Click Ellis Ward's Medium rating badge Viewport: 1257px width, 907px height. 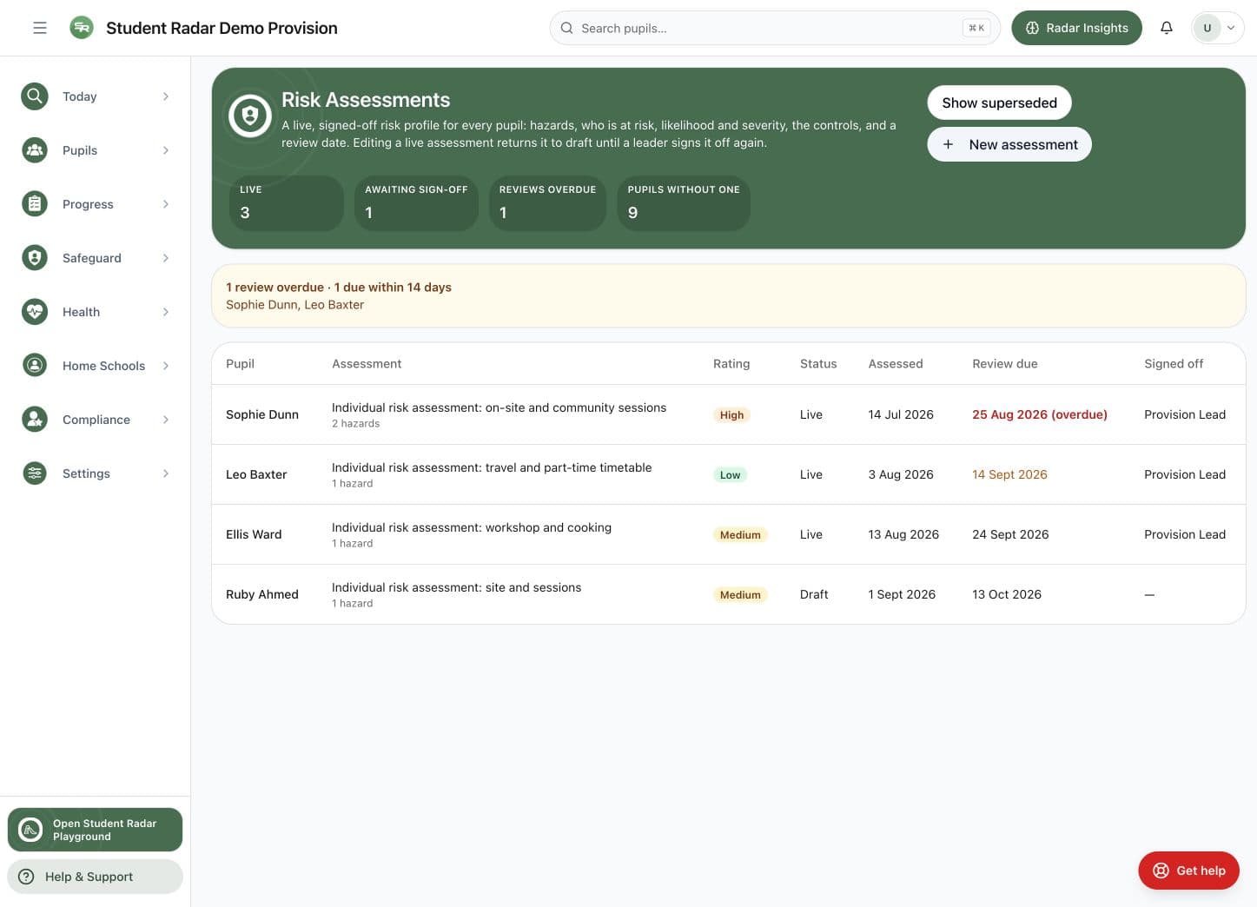point(740,535)
